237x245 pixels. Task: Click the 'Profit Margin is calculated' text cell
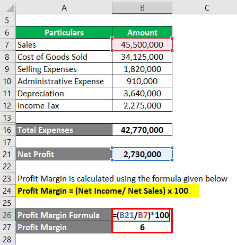click(x=122, y=178)
